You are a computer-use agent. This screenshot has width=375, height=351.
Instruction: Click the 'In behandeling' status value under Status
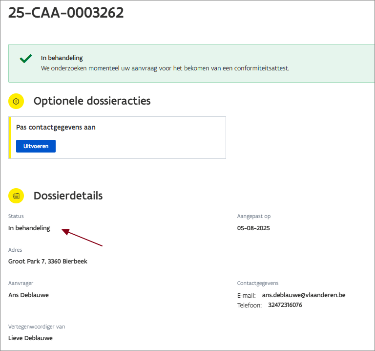(29, 228)
